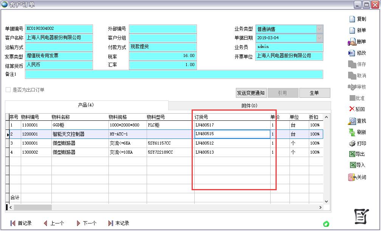Click the 删单 (delete order) icon
The image size is (381, 231).
click(x=352, y=42)
